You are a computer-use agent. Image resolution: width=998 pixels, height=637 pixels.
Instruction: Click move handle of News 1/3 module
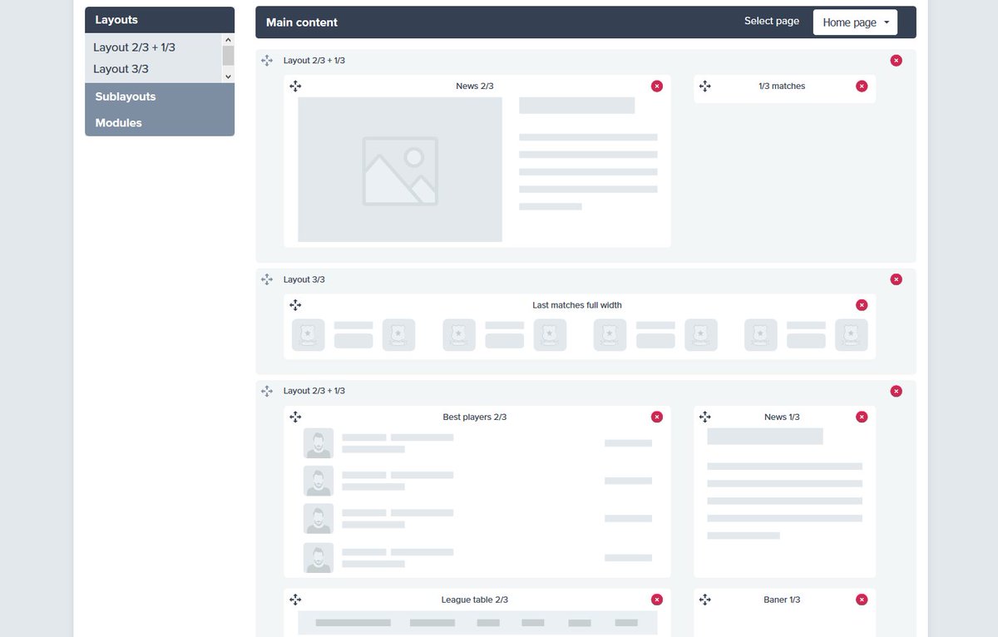(705, 417)
